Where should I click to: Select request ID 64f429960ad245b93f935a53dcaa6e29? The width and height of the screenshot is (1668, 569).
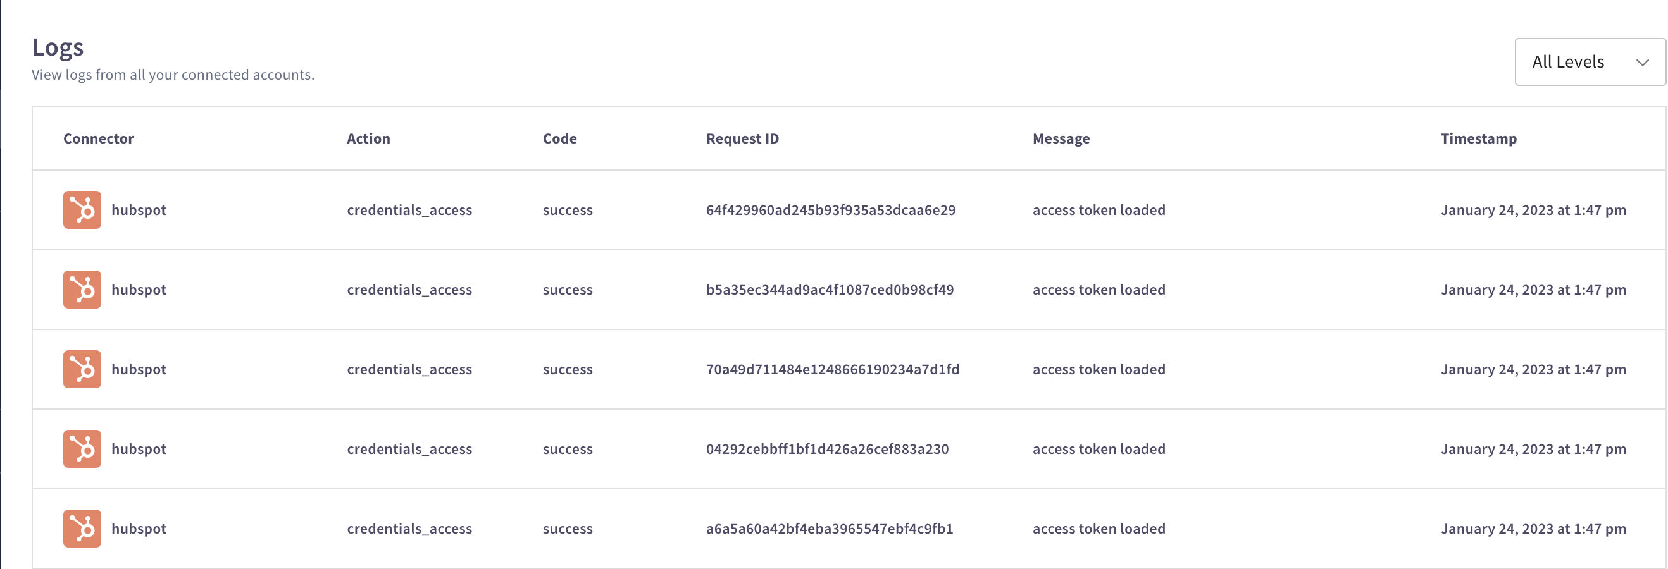coord(830,210)
